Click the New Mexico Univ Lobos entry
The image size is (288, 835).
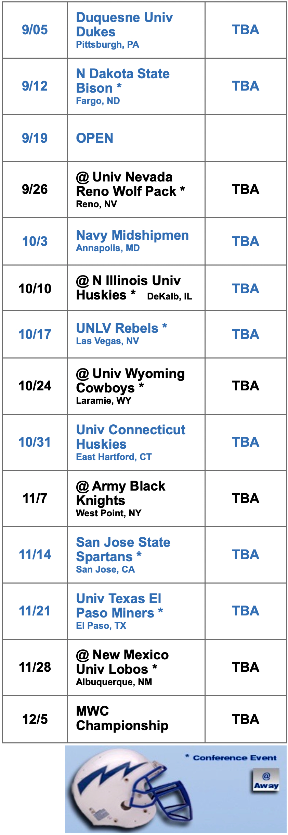[x=122, y=662]
